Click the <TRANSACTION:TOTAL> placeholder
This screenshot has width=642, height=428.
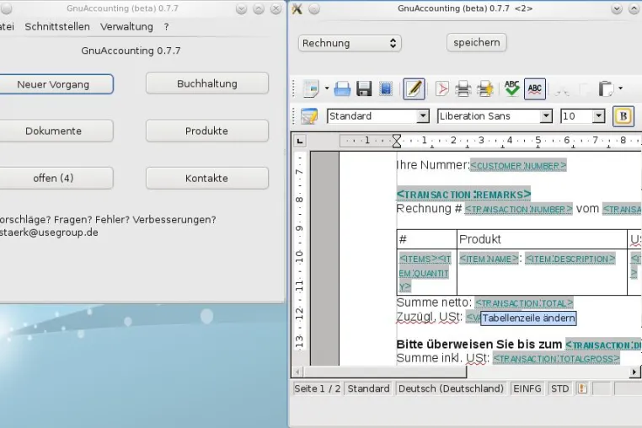coord(524,303)
